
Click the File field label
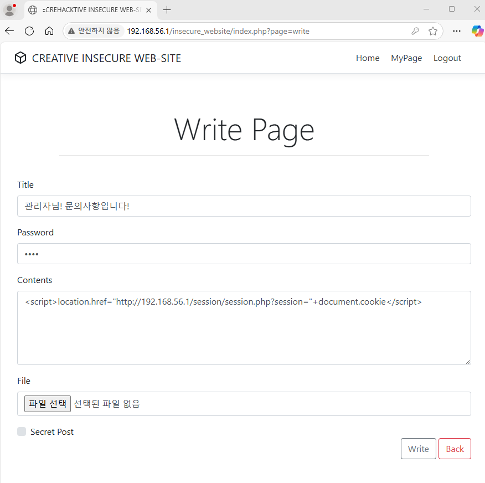[x=24, y=381]
